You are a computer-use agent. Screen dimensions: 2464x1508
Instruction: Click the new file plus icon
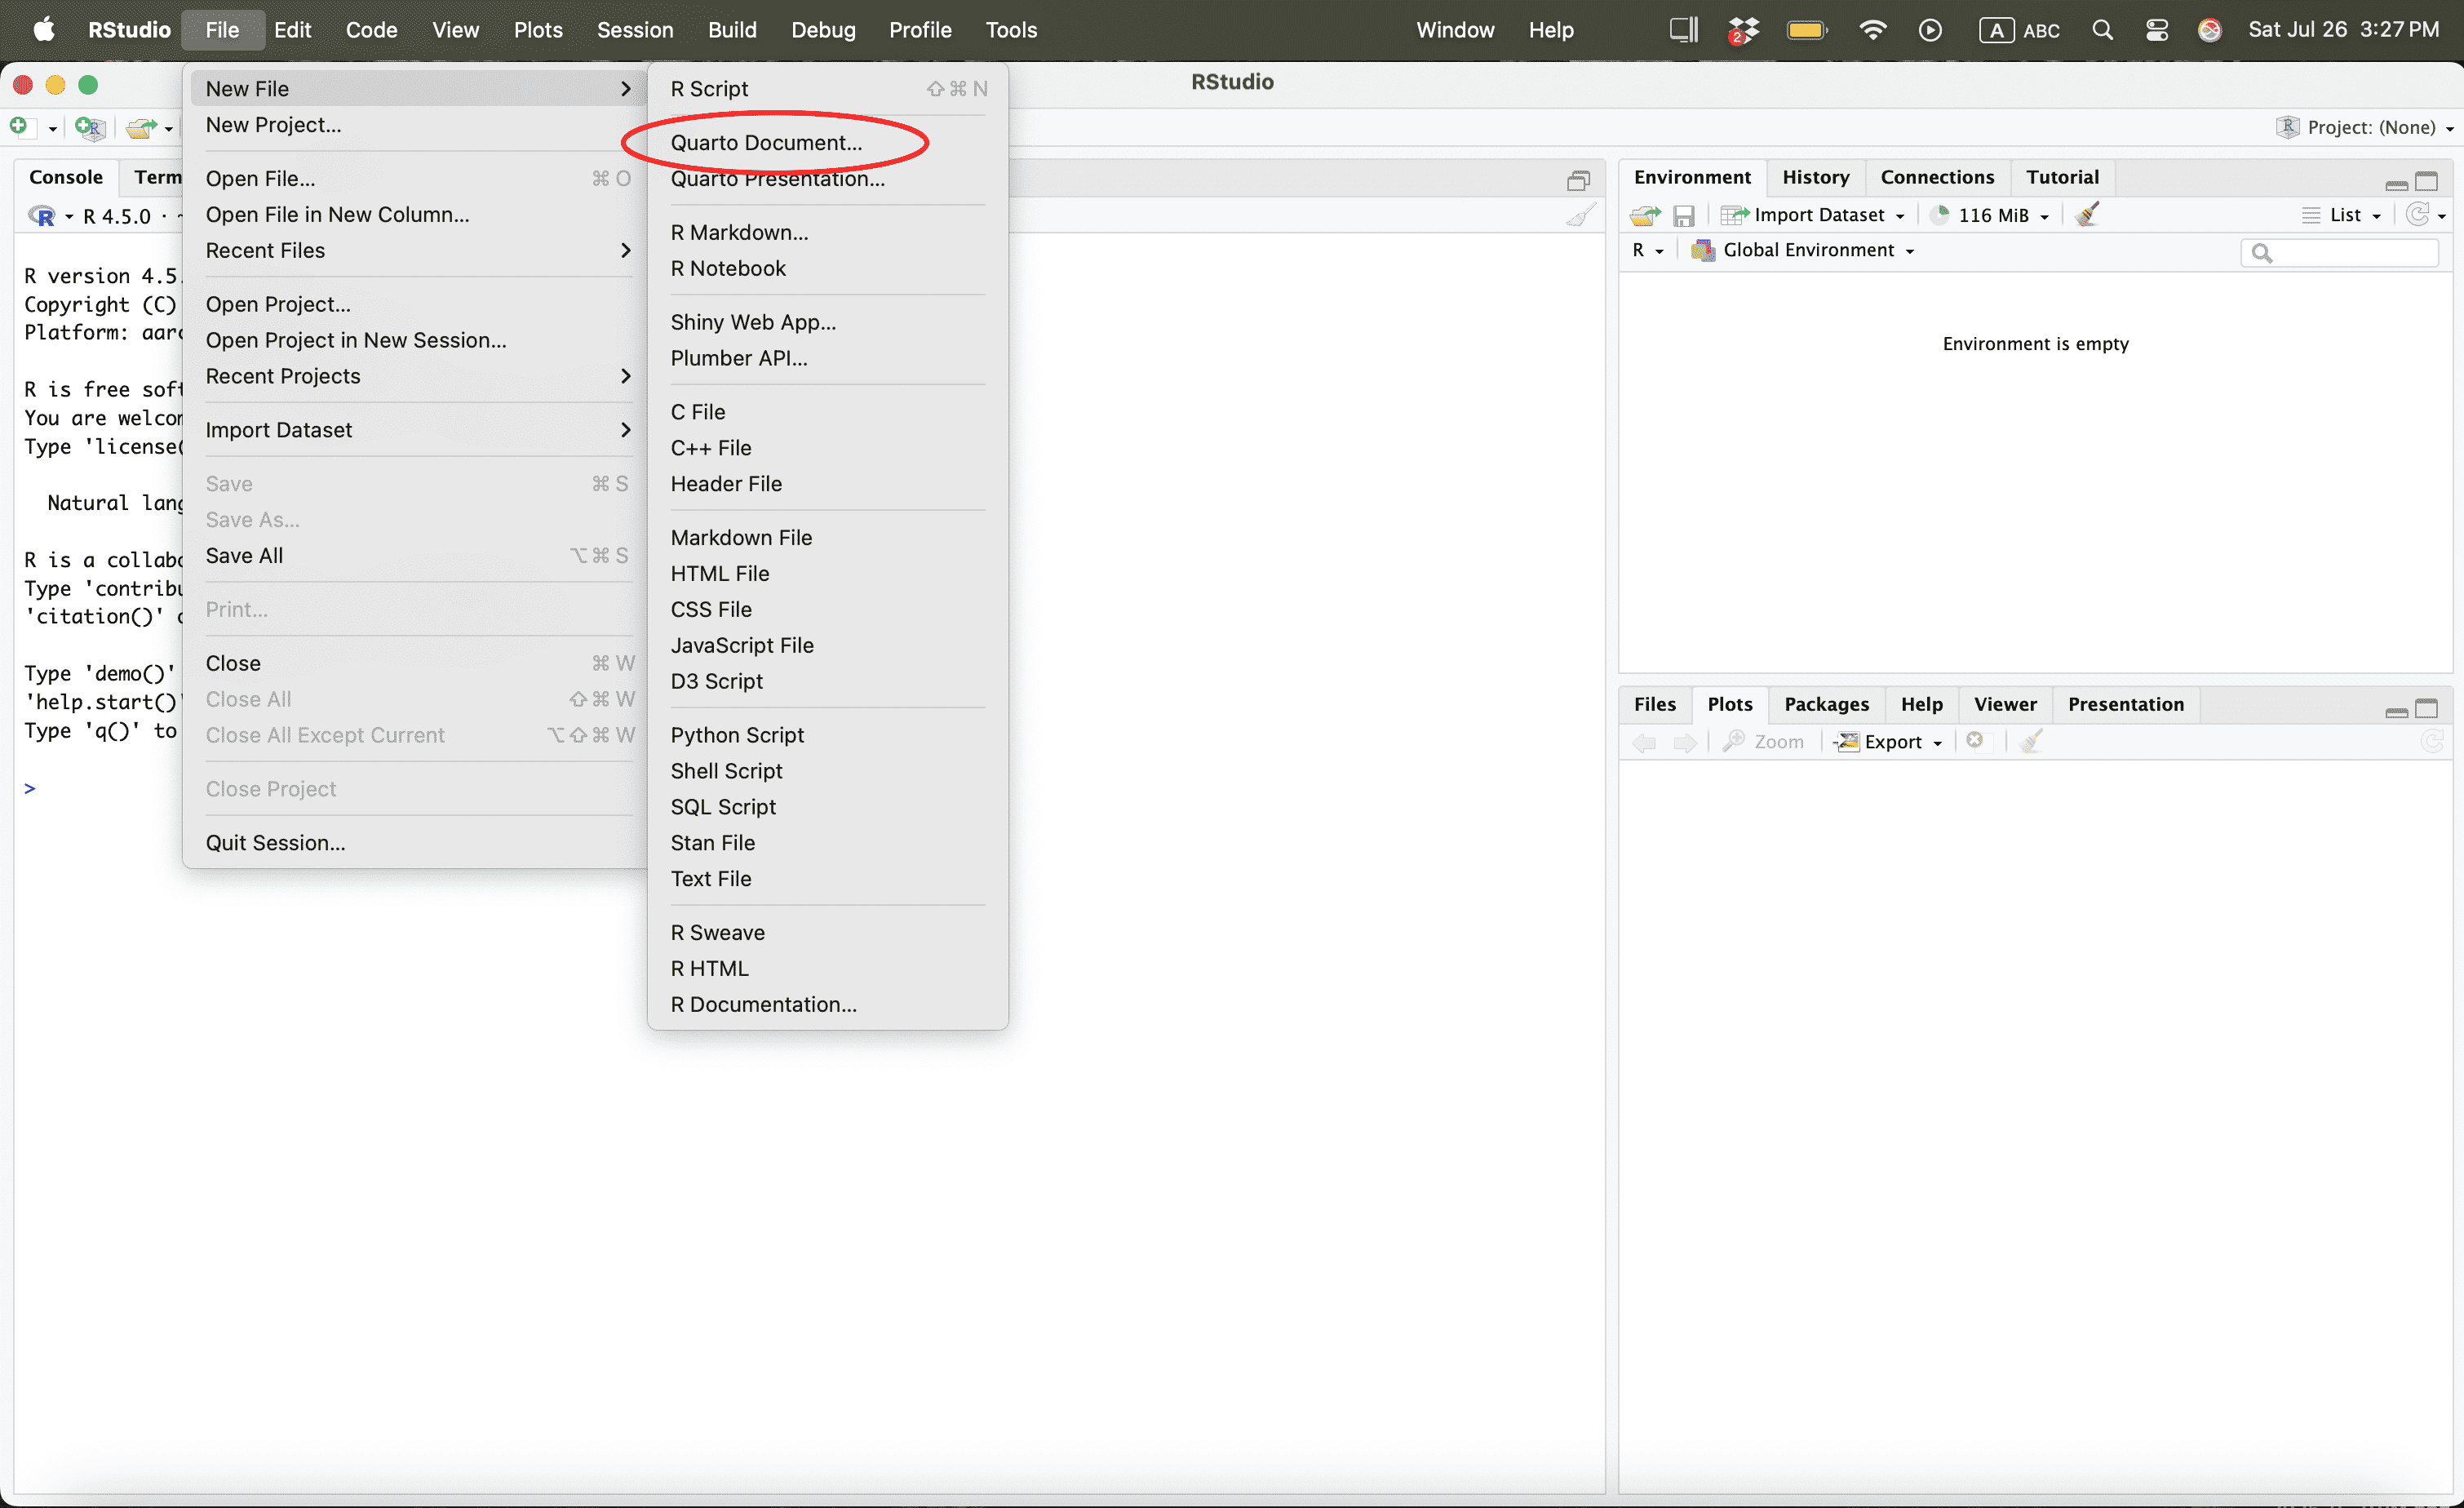coord(19,127)
